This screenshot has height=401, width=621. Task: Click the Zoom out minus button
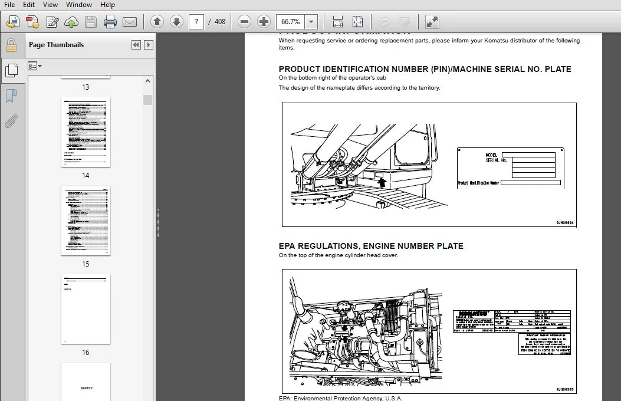pyautogui.click(x=244, y=21)
